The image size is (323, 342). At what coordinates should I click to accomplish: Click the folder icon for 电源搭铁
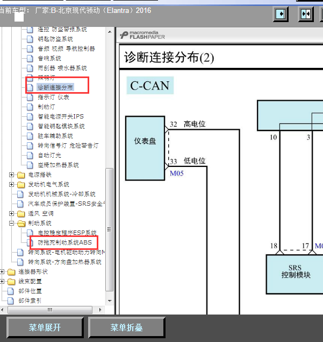click(x=21, y=175)
